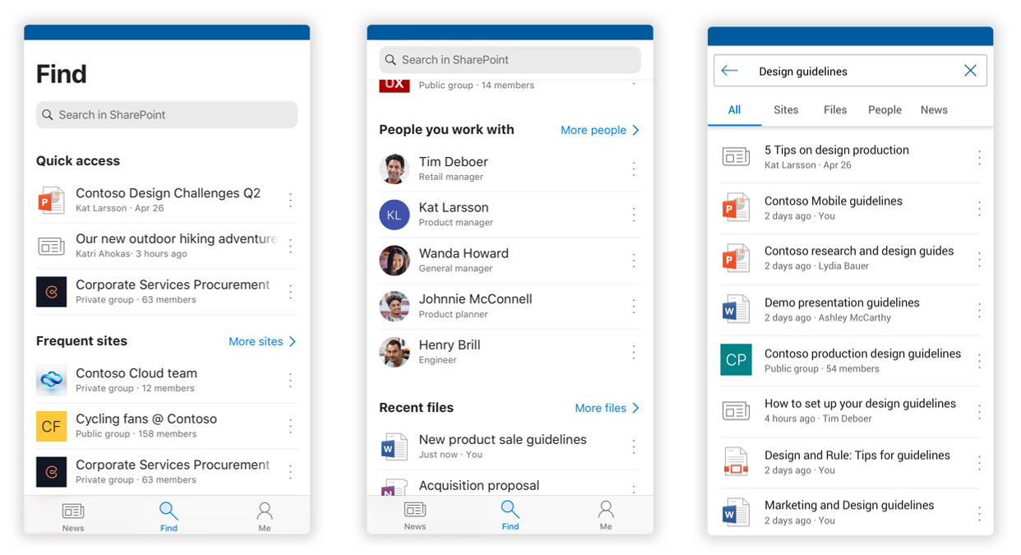
Task: Click the Search in SharePoint input field
Action: pyautogui.click(x=166, y=114)
